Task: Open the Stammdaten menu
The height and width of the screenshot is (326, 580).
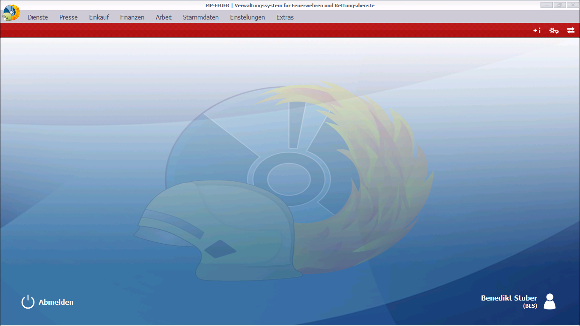Action: [201, 17]
